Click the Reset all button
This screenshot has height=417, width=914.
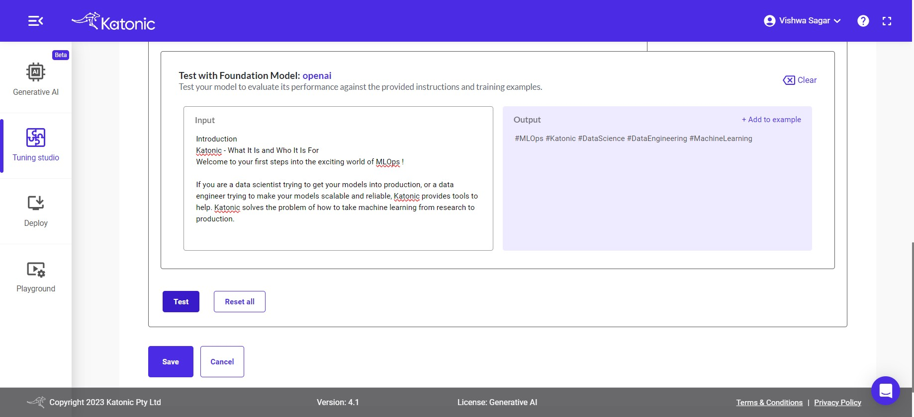point(240,301)
